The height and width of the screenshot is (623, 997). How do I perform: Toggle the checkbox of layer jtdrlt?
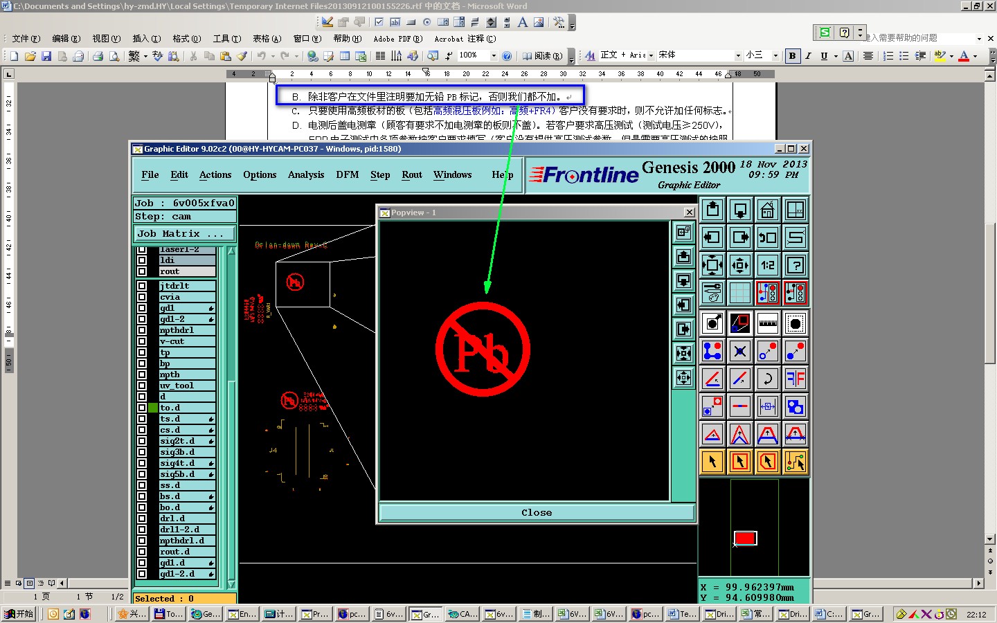coord(142,286)
